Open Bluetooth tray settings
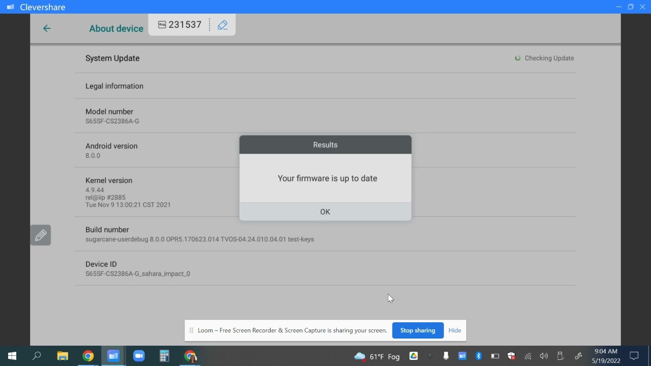 point(479,356)
